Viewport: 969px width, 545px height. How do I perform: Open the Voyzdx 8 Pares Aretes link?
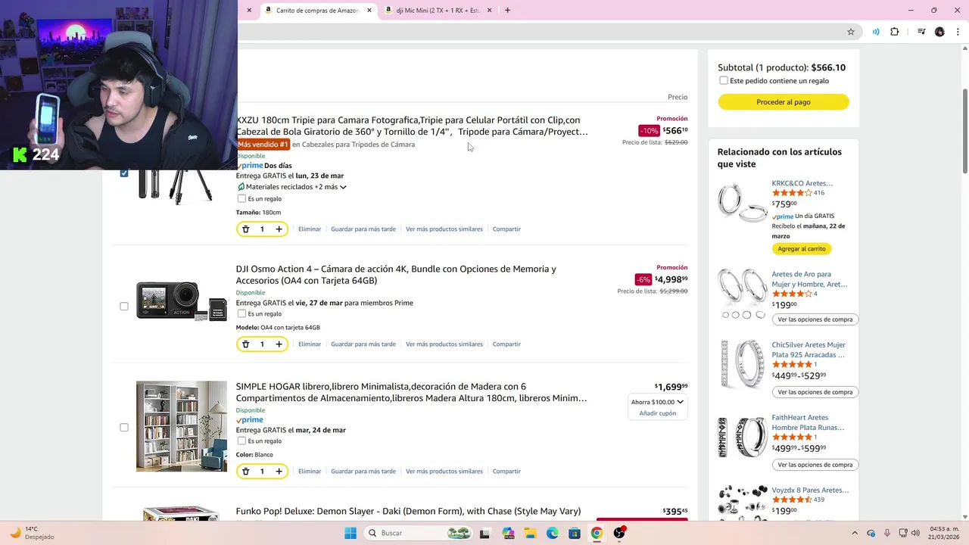(x=810, y=490)
